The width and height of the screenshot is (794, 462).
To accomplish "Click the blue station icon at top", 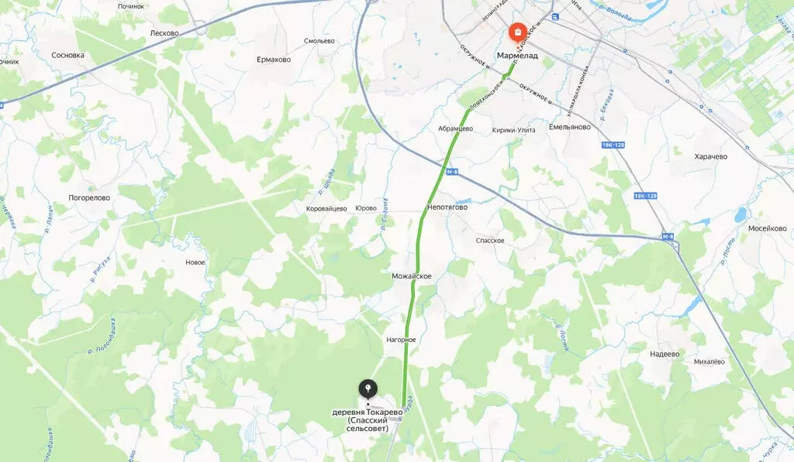I will pos(555,17).
